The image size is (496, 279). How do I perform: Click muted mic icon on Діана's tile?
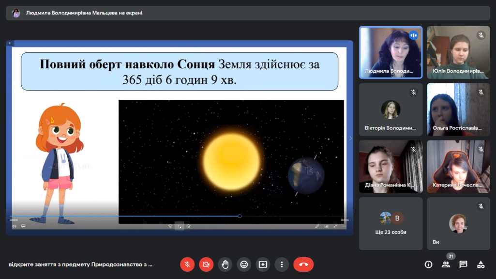(413, 149)
